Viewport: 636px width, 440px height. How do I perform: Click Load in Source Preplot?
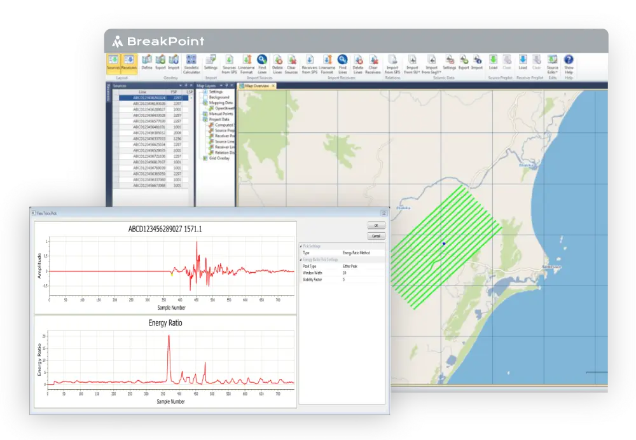494,62
